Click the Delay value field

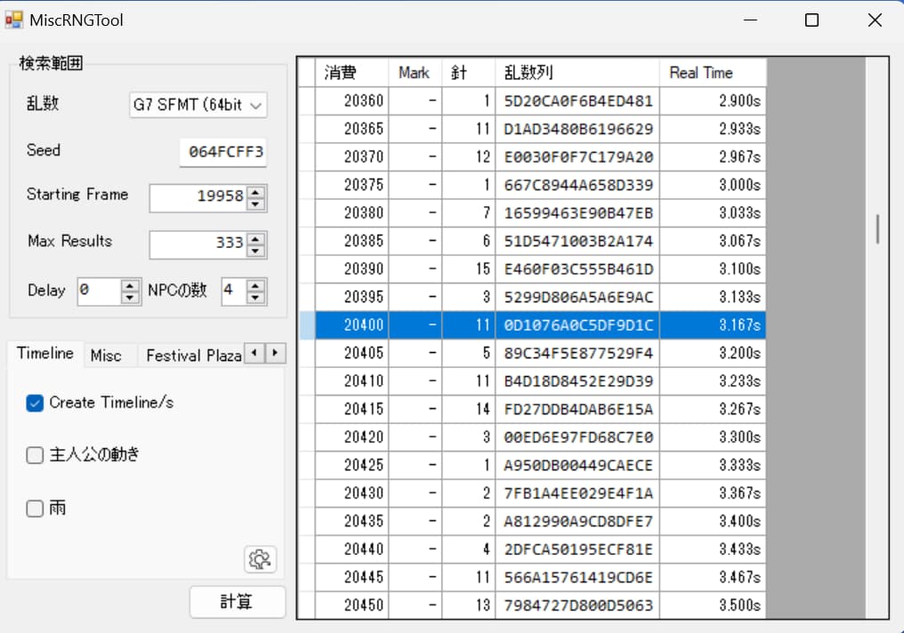pos(99,291)
